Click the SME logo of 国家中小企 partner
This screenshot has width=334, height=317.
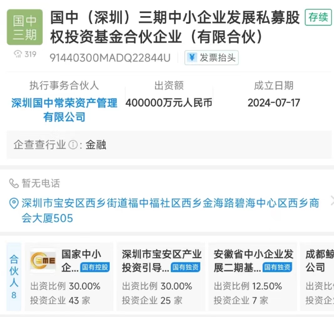point(43,261)
